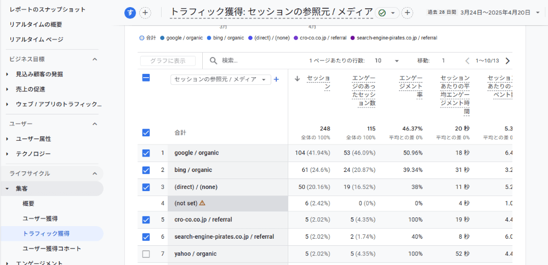The width and height of the screenshot is (548, 265).
Task: Uncheck the cro-co.co.jp / referral checkbox
Action: [146, 220]
